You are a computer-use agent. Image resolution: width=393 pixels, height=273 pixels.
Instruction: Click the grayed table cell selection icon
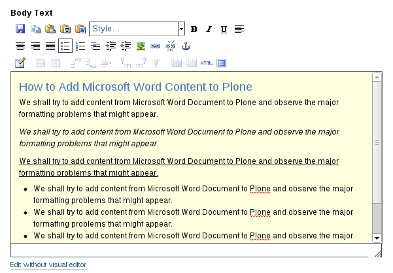(56, 63)
